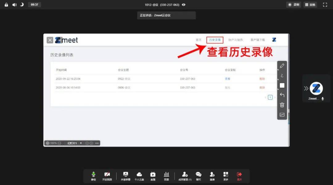The image size is (333, 185).
Task: Click the 2020-08-06 10:14:03 start time
Action: tap(68, 88)
